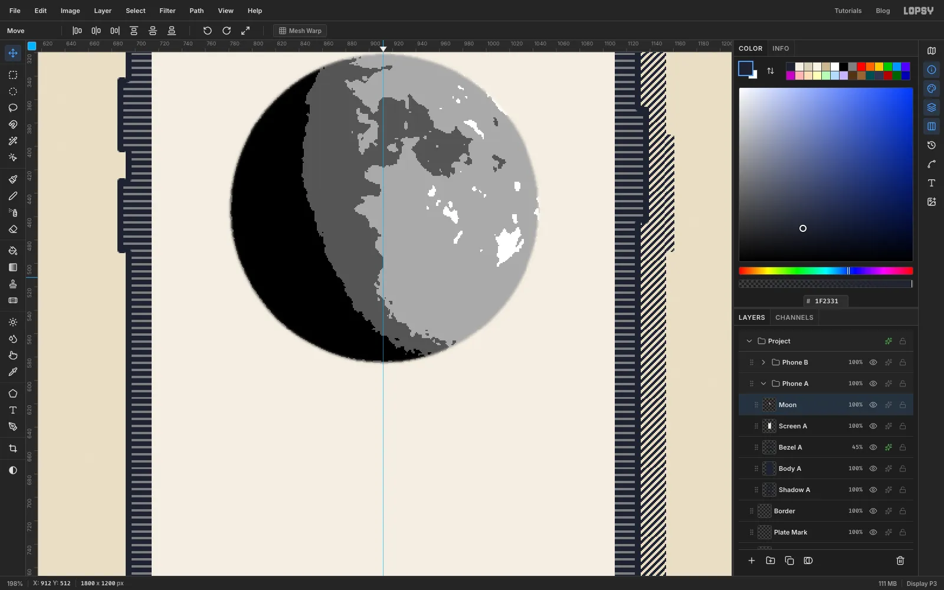Hide the Screen A layer
Viewport: 944px width, 590px height.
[x=873, y=426]
